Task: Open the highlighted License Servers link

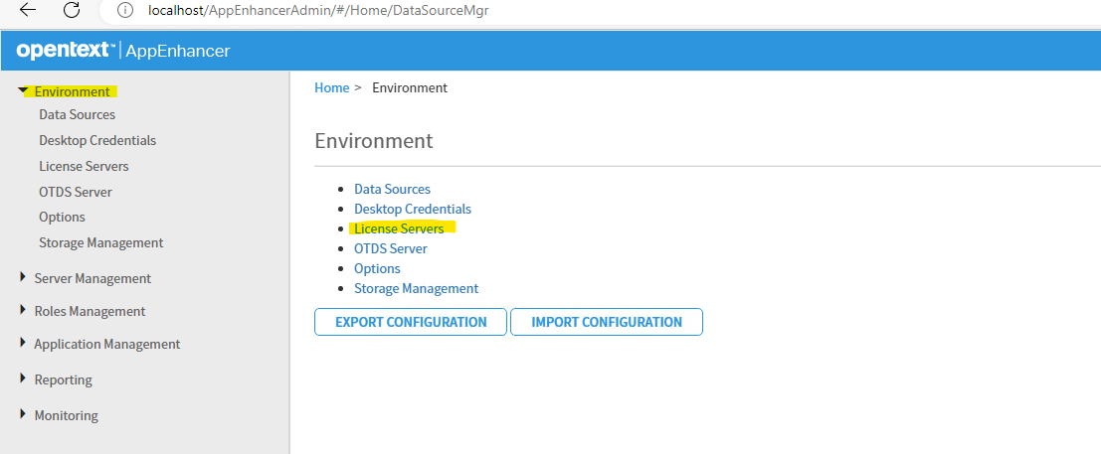Action: pos(399,228)
